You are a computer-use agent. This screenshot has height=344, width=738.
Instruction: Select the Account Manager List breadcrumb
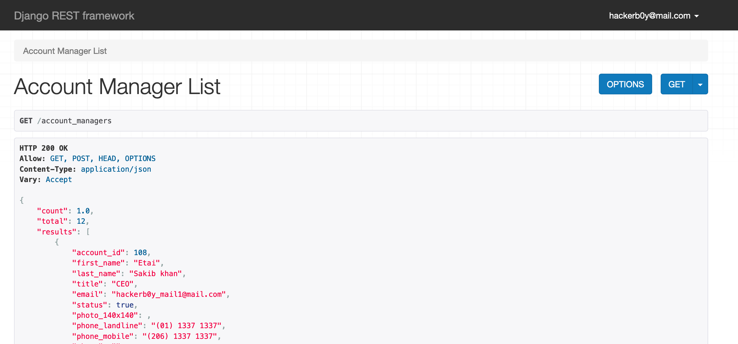coord(65,51)
